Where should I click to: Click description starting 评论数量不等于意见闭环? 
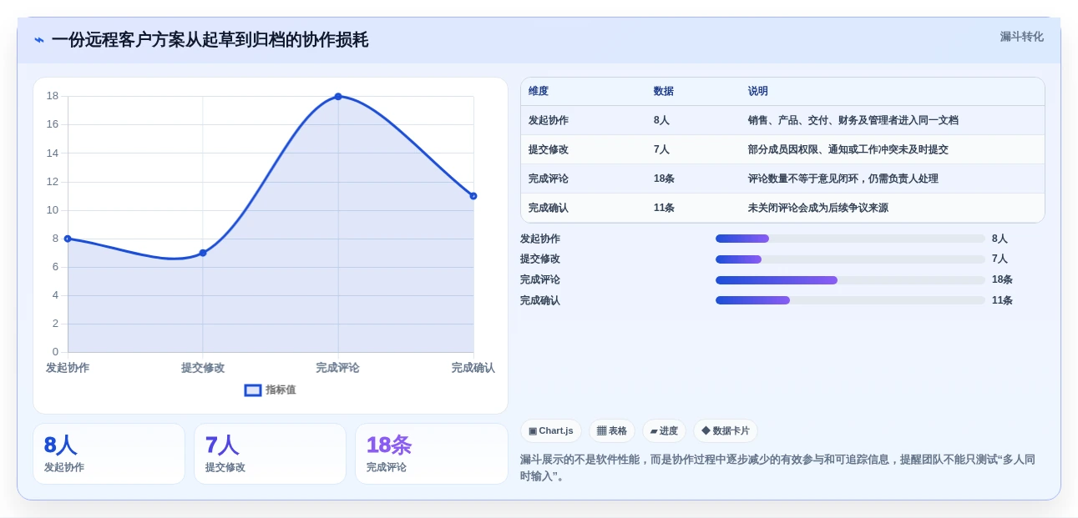(843, 179)
